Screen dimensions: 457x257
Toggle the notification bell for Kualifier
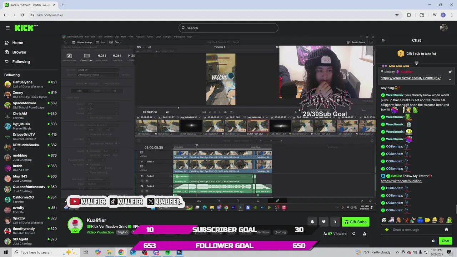(312, 222)
